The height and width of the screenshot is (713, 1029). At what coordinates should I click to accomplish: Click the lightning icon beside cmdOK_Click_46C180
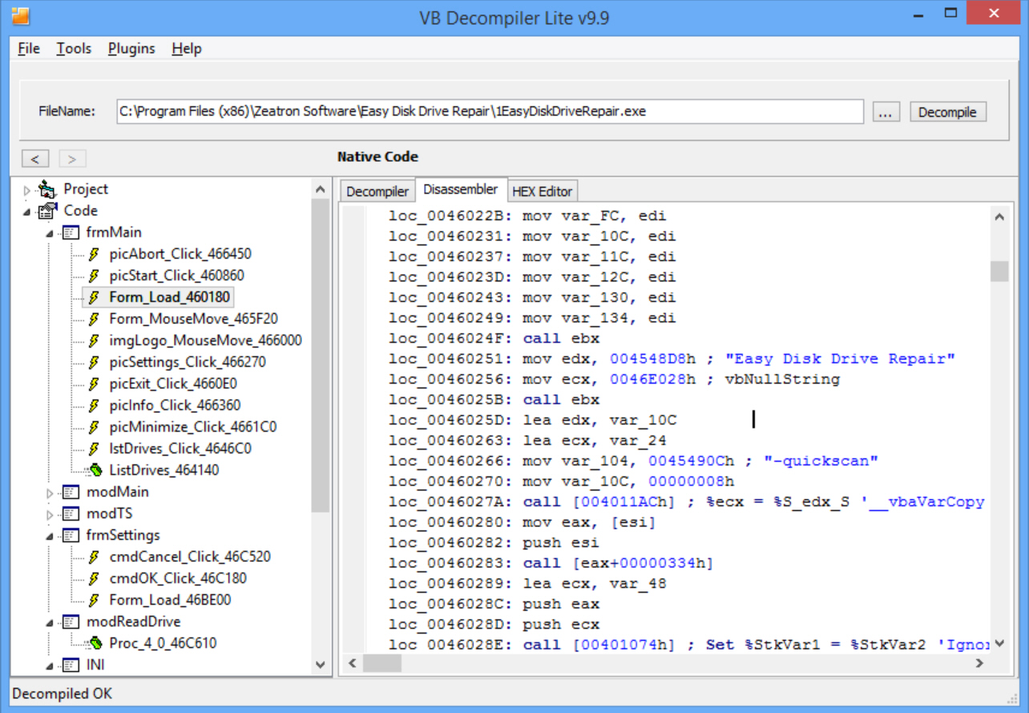click(x=94, y=578)
